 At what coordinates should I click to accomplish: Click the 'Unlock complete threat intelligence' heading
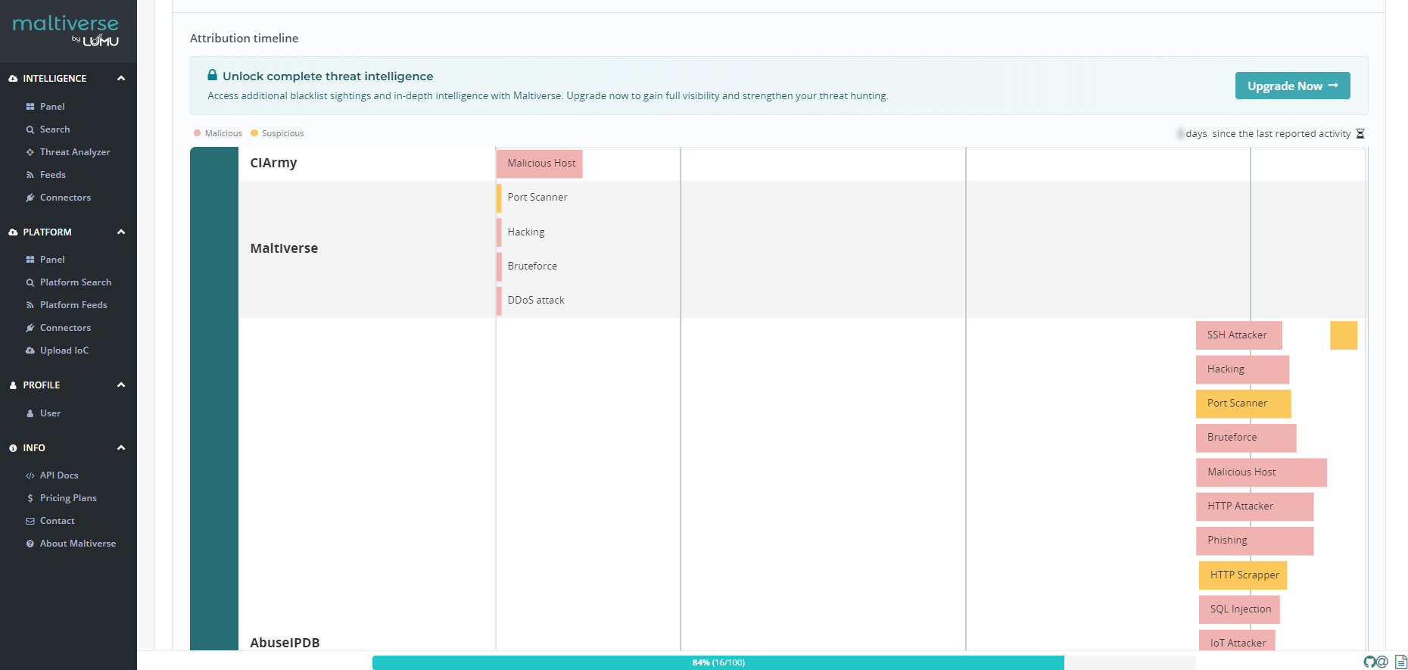pos(328,76)
